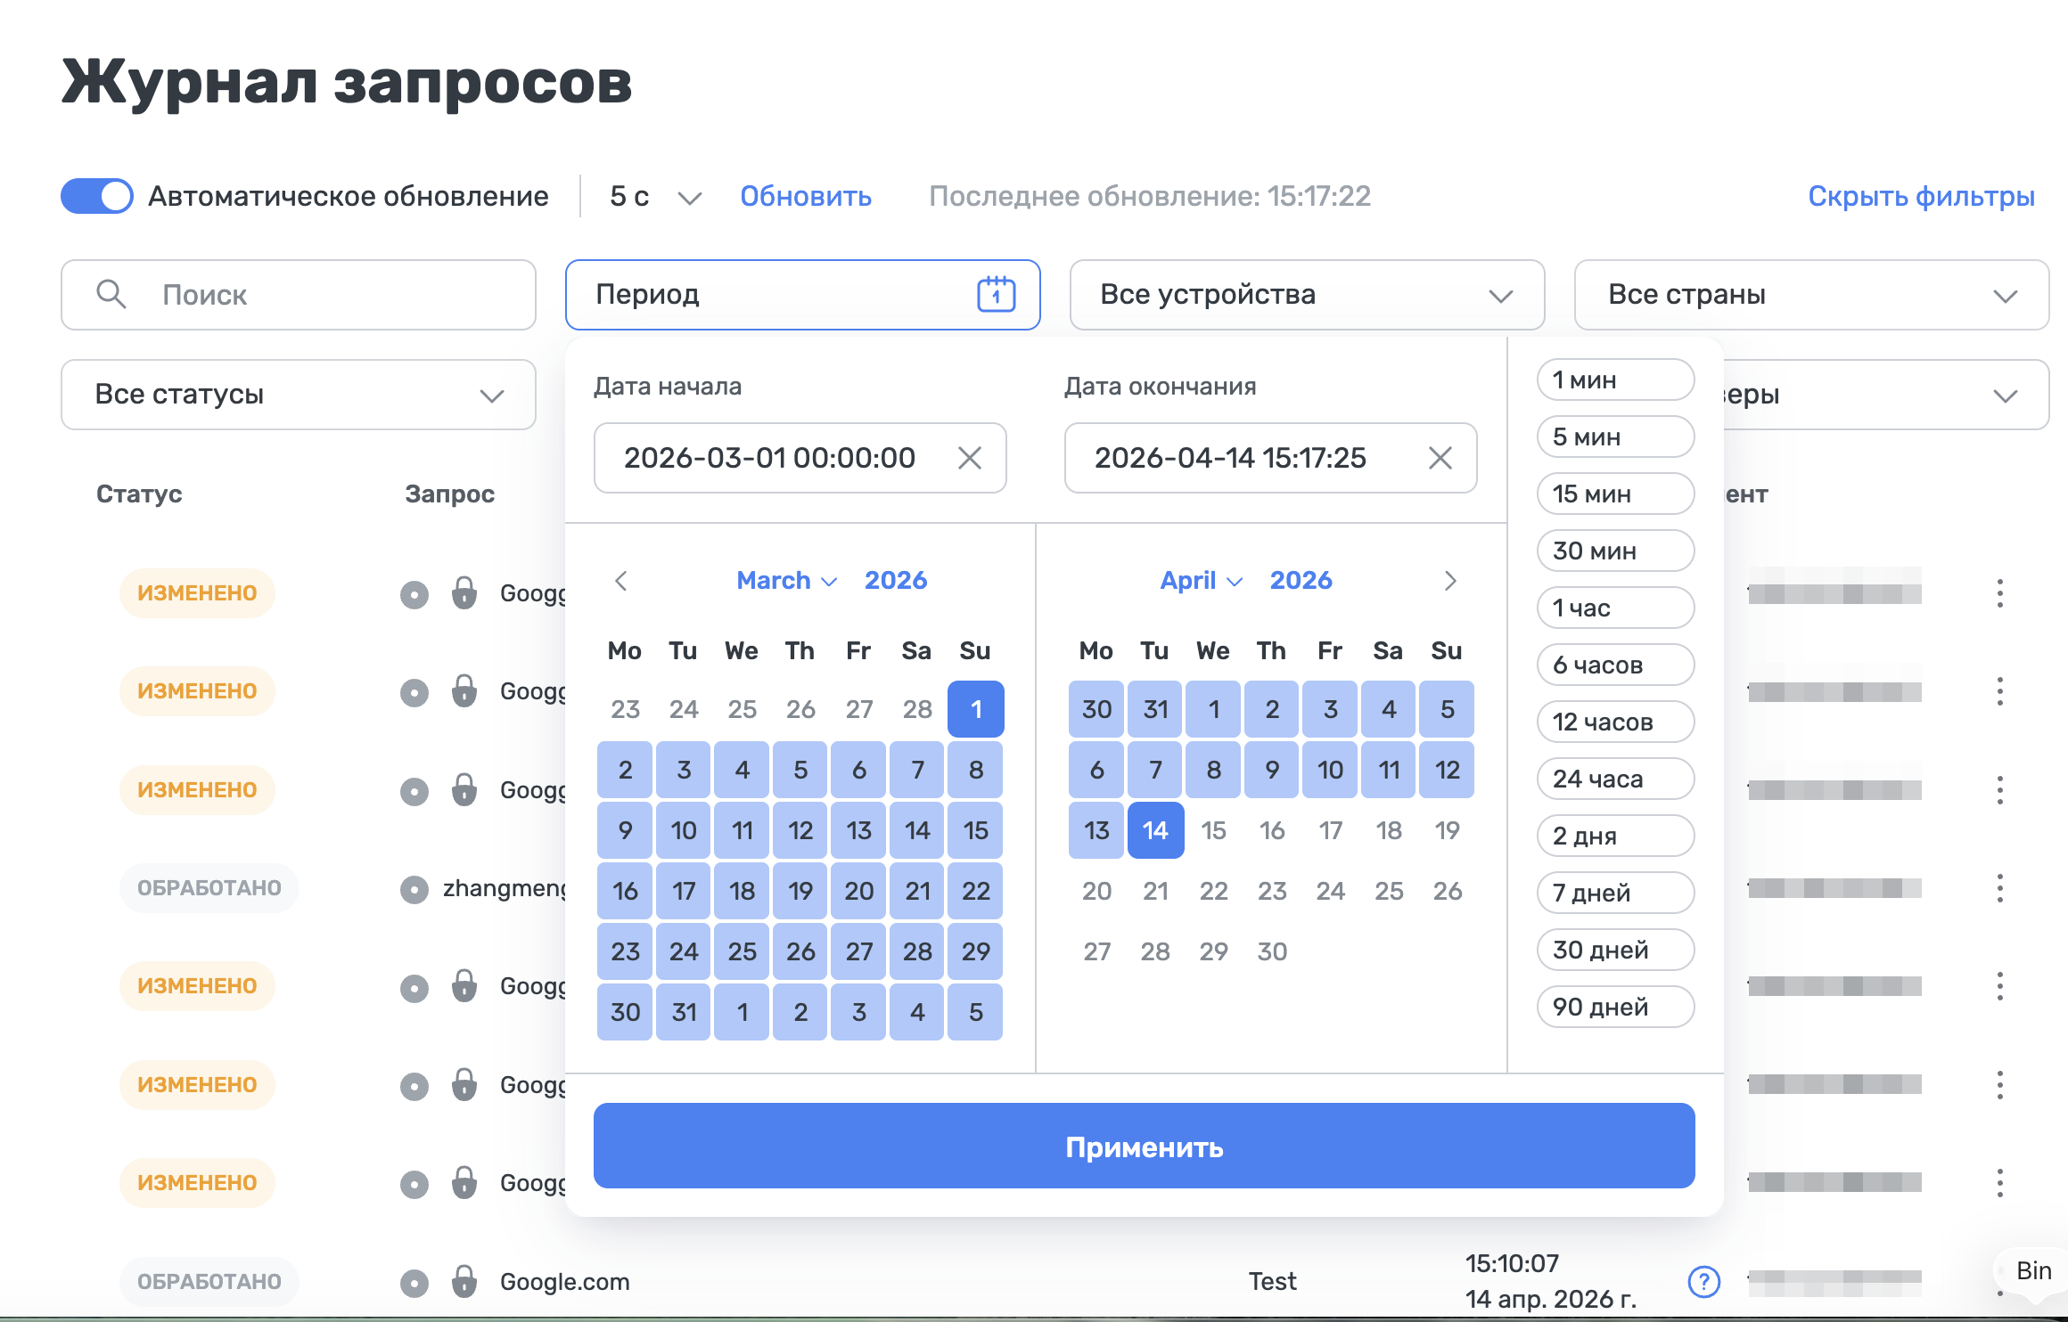The width and height of the screenshot is (2068, 1322).
Task: Click the question mark icon near the 15:10:07 entry
Action: click(x=1704, y=1283)
